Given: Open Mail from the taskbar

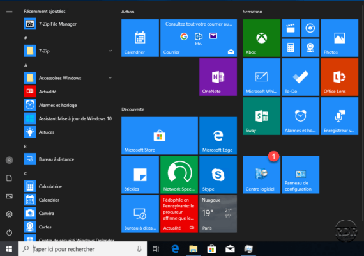Looking at the screenshot, I should [230, 249].
